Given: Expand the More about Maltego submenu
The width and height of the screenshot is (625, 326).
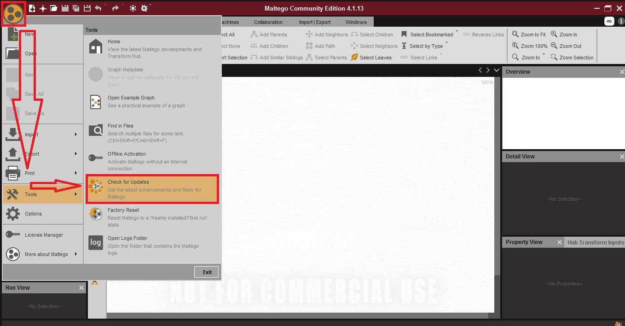Looking at the screenshot, I should tap(42, 254).
